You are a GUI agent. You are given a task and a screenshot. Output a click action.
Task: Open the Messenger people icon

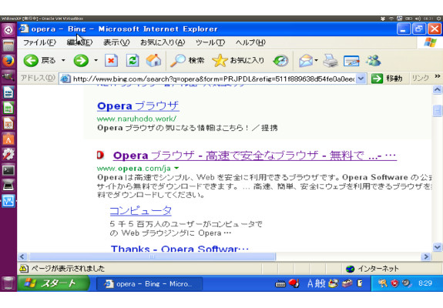click(x=373, y=60)
